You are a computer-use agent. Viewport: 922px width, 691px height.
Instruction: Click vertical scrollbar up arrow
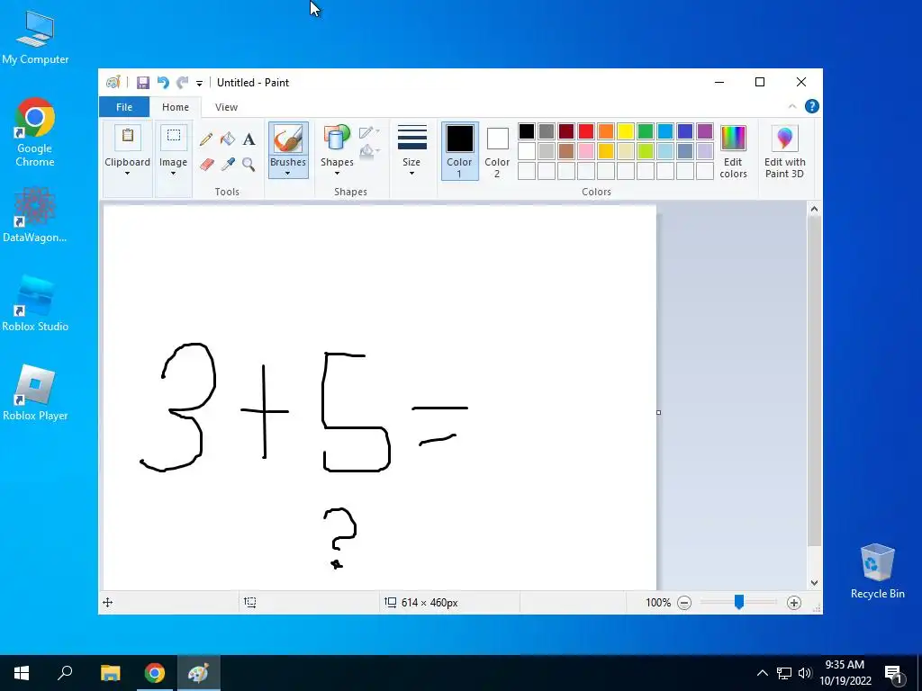pyautogui.click(x=814, y=209)
